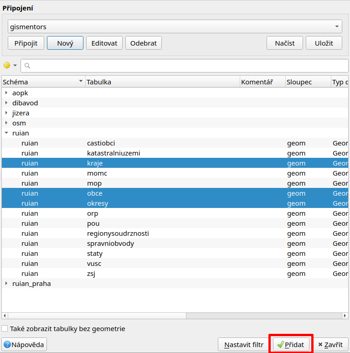The width and height of the screenshot is (350, 353).
Task: Close the dialog with Zavřít
Action: [x=330, y=344]
